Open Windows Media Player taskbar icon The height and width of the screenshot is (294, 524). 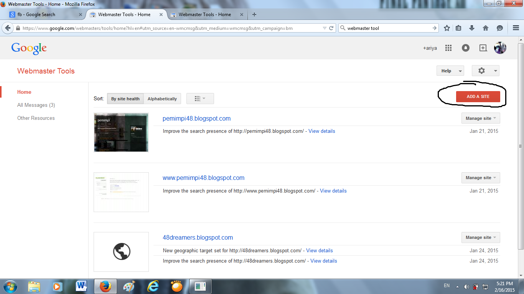pyautogui.click(x=57, y=286)
